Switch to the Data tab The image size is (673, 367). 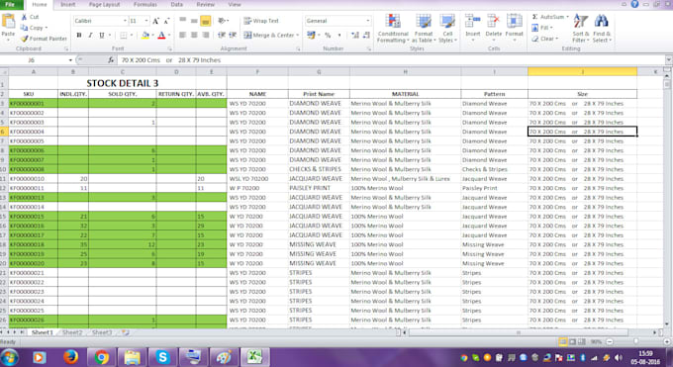point(177,4)
